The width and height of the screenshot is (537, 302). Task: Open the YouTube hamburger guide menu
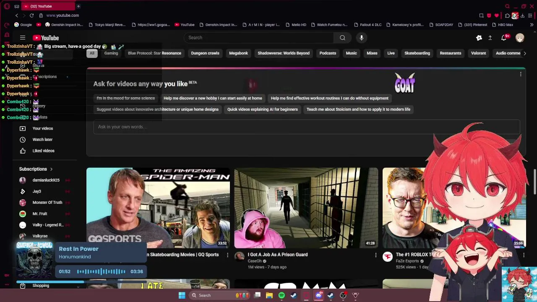pos(23,38)
